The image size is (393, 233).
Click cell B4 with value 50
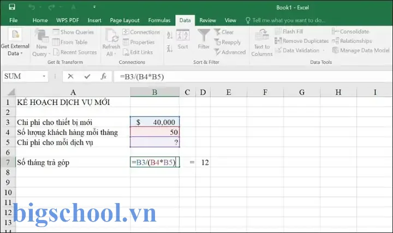154,132
